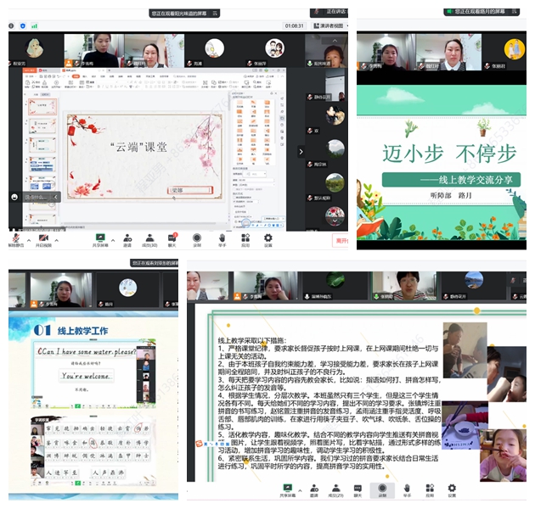Start recording in top-left meeting toolbar
This screenshot has width=535, height=509.
[197, 238]
